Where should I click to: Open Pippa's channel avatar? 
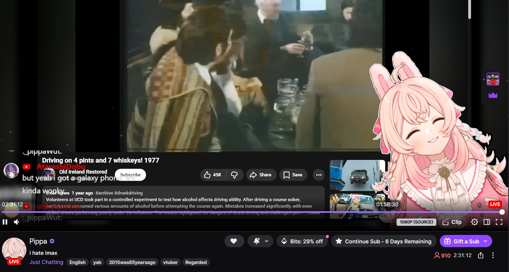point(14,250)
